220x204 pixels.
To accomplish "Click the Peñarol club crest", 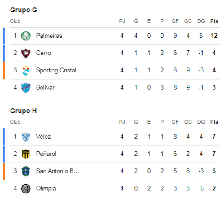I will 26,154.
